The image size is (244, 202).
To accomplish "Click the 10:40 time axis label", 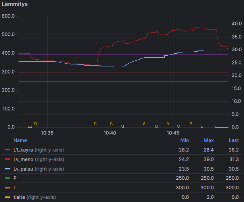I will [110, 133].
